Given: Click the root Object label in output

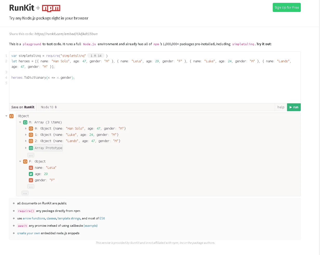Looking at the screenshot, I should pyautogui.click(x=23, y=116).
